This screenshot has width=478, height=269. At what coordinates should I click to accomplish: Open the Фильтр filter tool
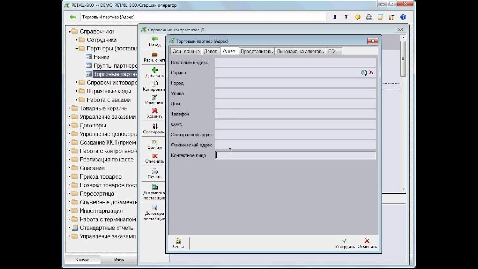coord(155,145)
